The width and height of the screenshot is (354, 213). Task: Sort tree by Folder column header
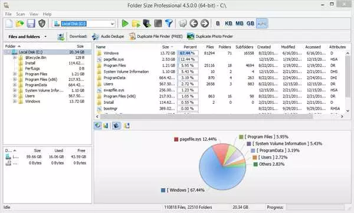click(x=10, y=46)
